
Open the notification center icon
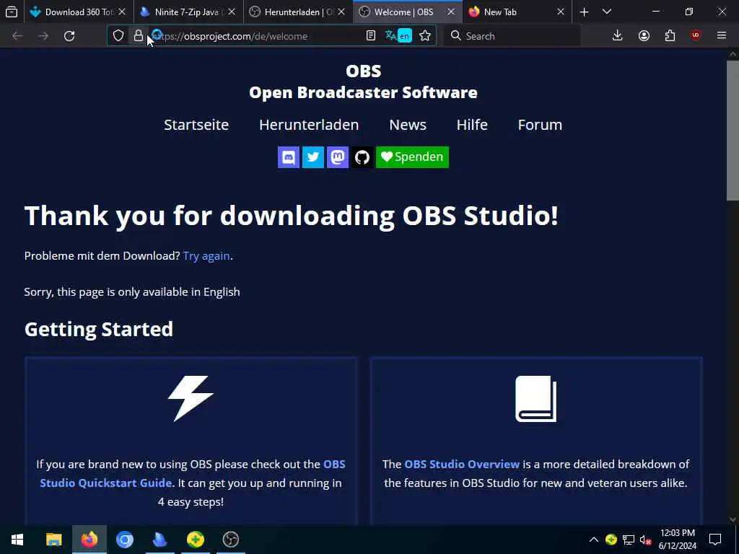(715, 540)
